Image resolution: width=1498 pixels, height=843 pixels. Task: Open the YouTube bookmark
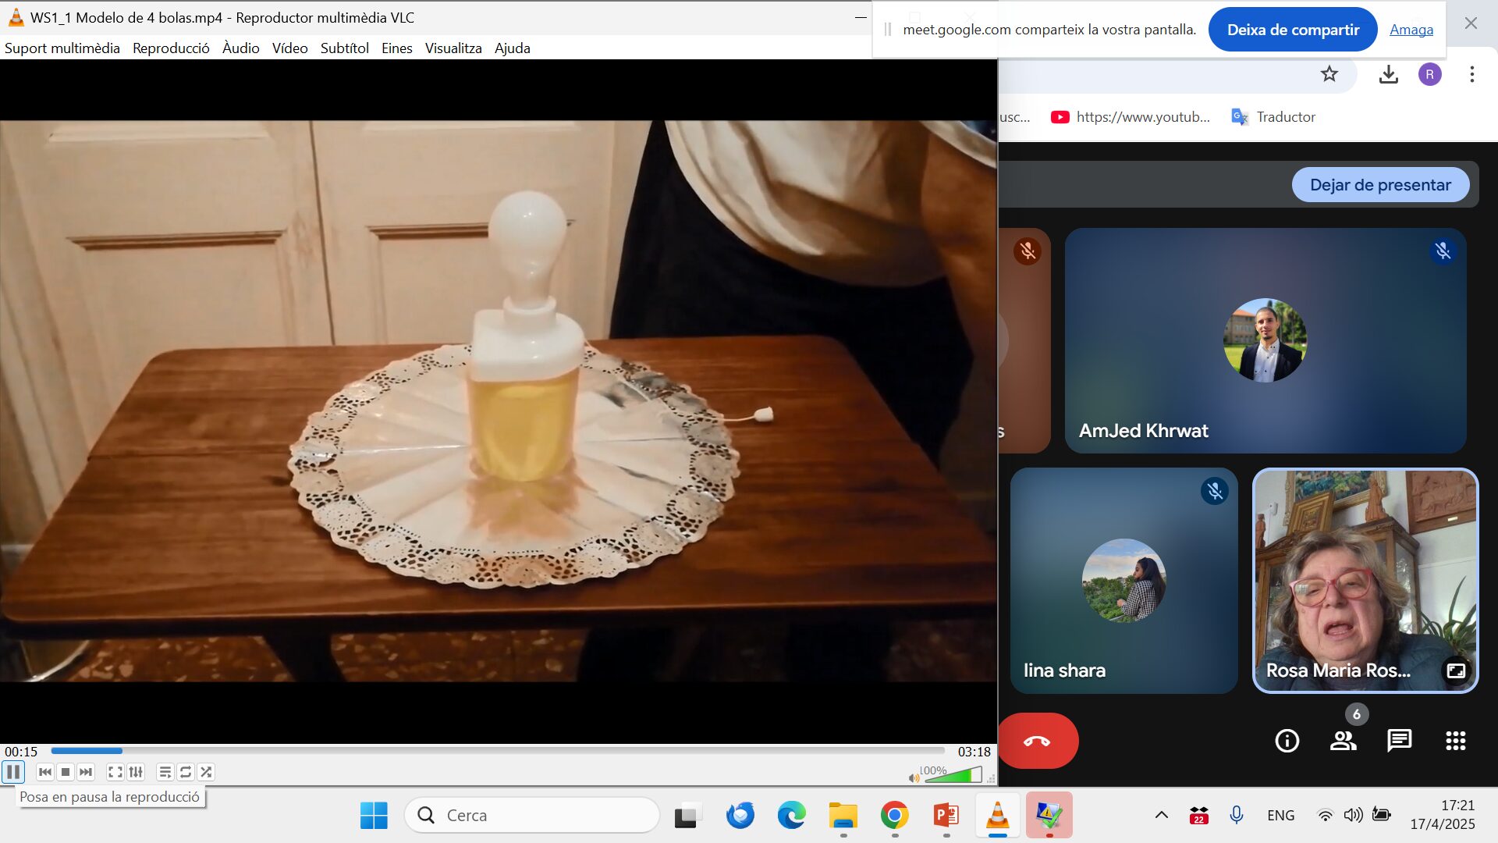click(1130, 117)
